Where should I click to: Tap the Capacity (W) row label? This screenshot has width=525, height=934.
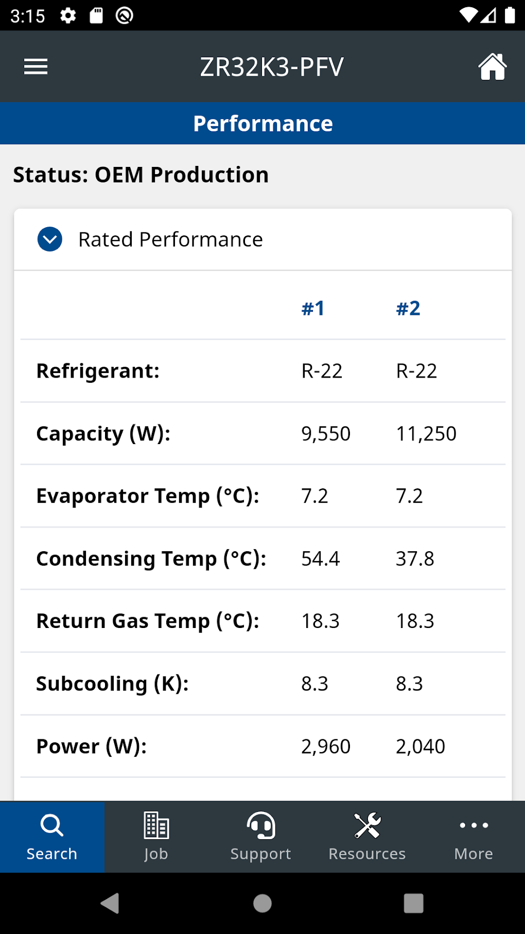click(103, 434)
